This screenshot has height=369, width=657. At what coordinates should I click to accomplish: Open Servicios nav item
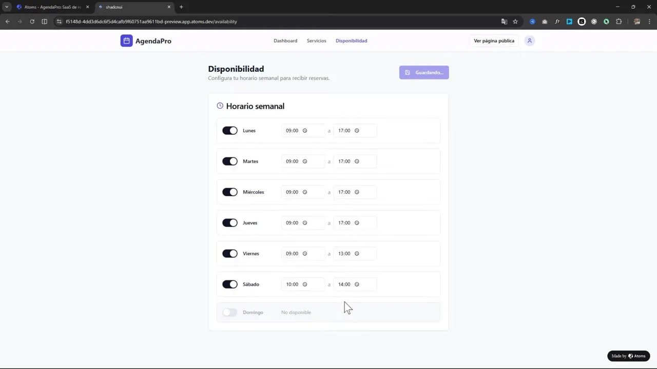[x=316, y=40]
